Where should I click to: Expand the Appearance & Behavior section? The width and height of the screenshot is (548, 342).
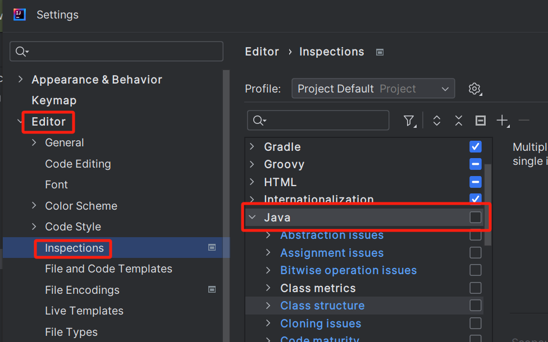point(21,80)
